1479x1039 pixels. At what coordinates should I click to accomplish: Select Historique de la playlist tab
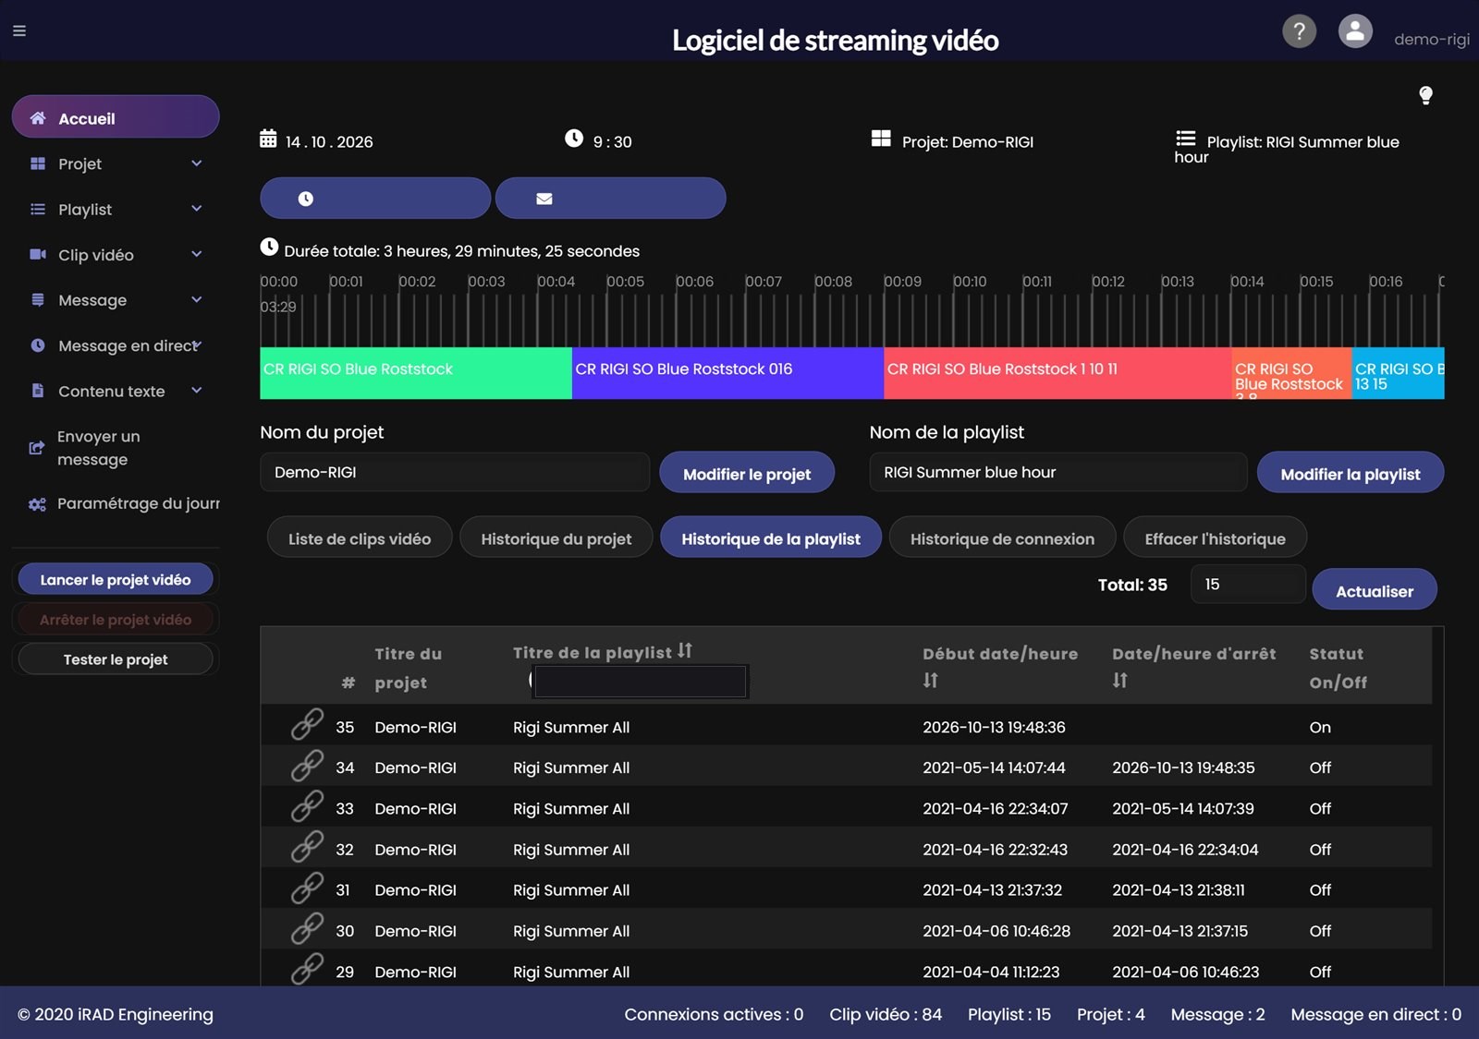771,538
